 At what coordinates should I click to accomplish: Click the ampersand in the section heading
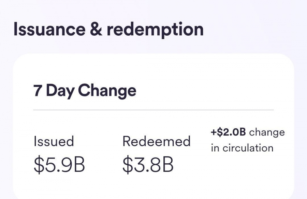95,30
